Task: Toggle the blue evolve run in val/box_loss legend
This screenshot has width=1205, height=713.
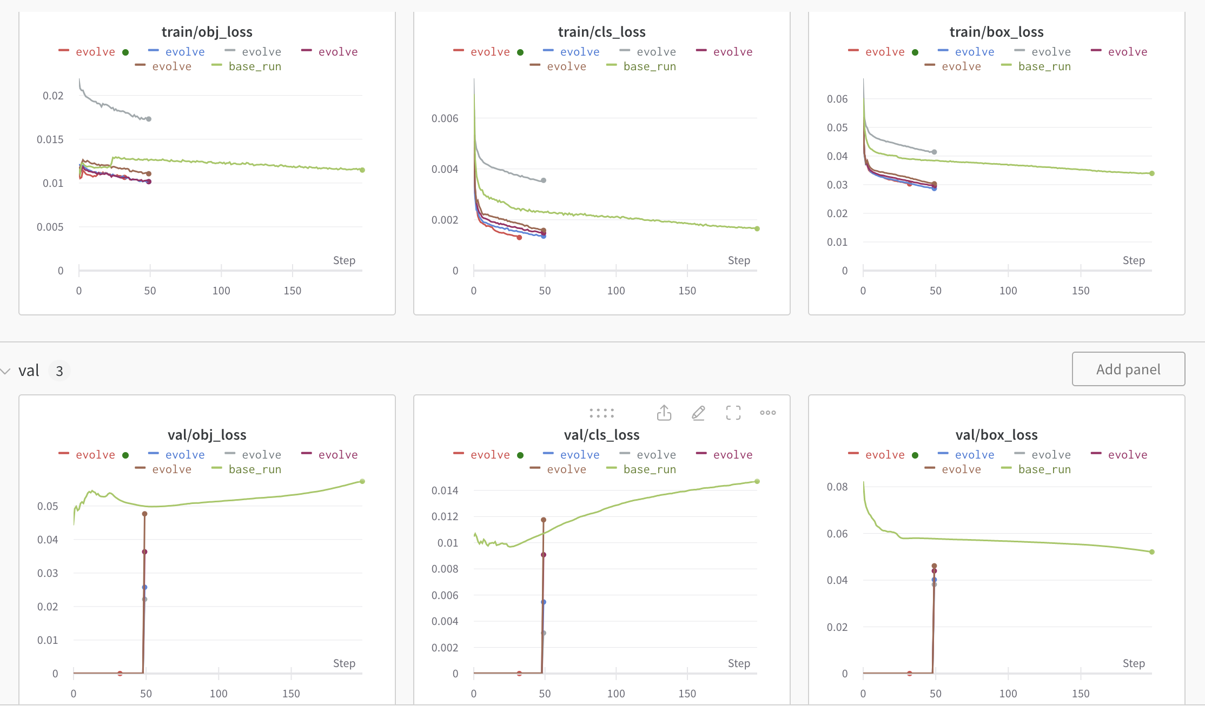Action: [974, 454]
